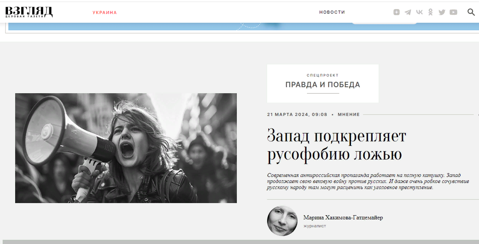
Task: Open the ВЗГЛЯД newspaper logo homepage
Action: [x=29, y=12]
